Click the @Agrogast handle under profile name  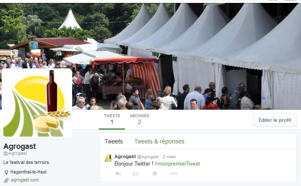click(x=15, y=153)
